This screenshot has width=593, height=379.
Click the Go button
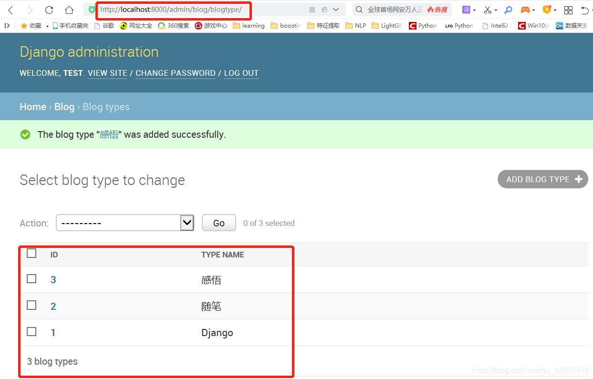(x=219, y=223)
